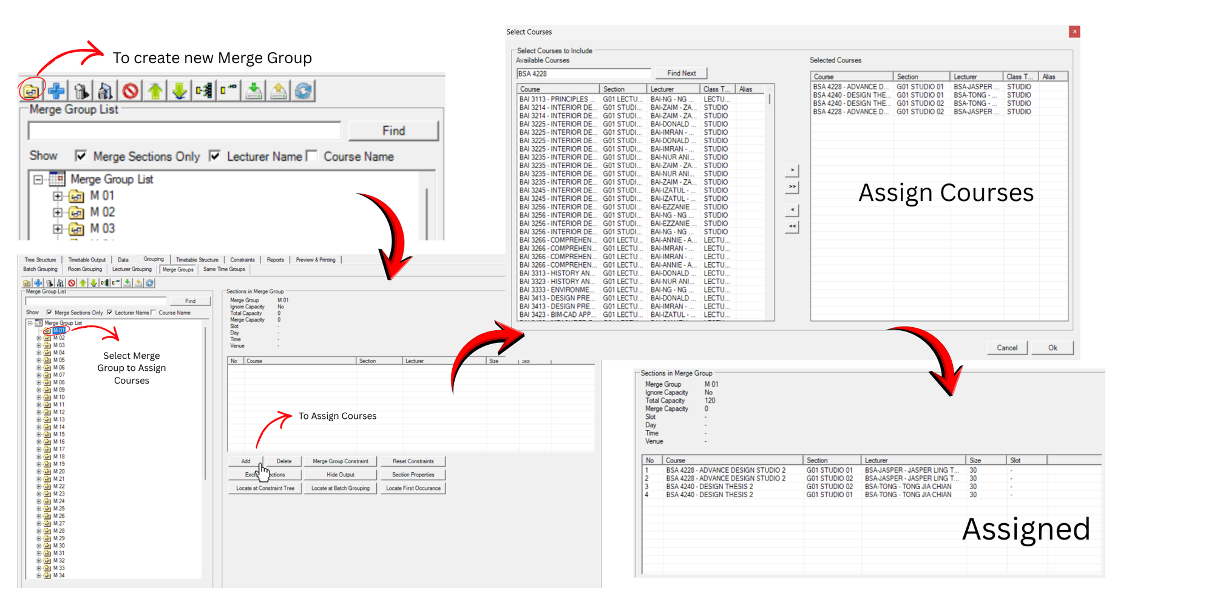
Task: Click the expand-all tree icon in the enlarged toolbar
Action: pos(205,91)
